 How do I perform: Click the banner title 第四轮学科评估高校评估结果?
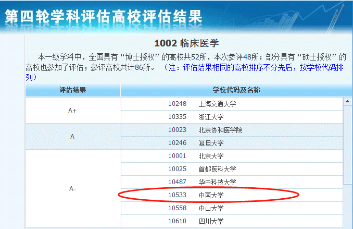coord(103,17)
